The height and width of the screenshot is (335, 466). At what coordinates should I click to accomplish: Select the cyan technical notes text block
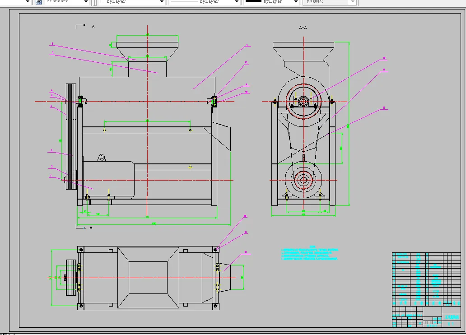[x=309, y=253]
